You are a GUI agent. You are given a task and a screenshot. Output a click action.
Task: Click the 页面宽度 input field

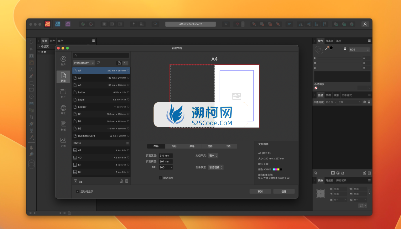[166, 155]
